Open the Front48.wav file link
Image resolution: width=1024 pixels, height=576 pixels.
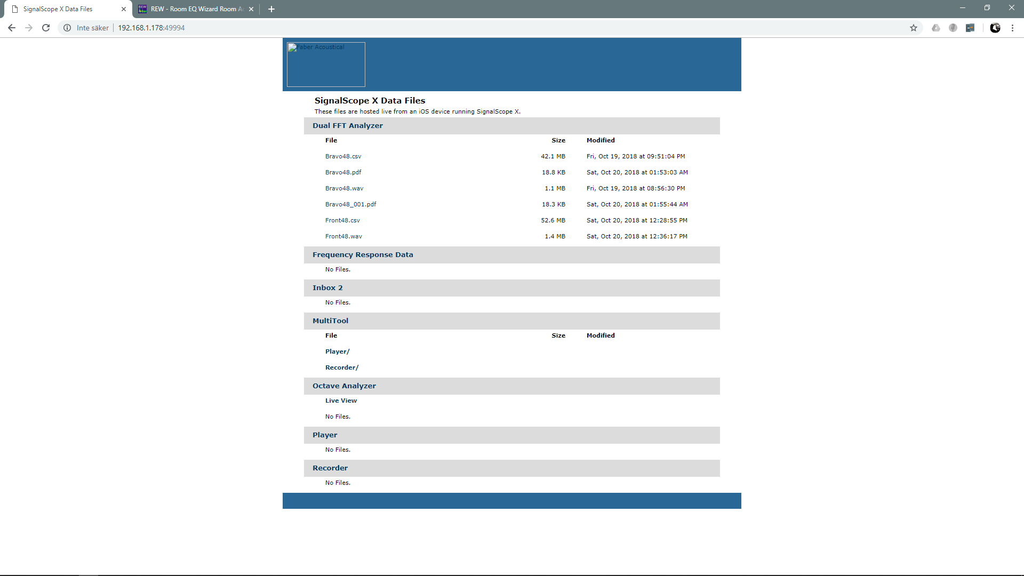pyautogui.click(x=344, y=236)
